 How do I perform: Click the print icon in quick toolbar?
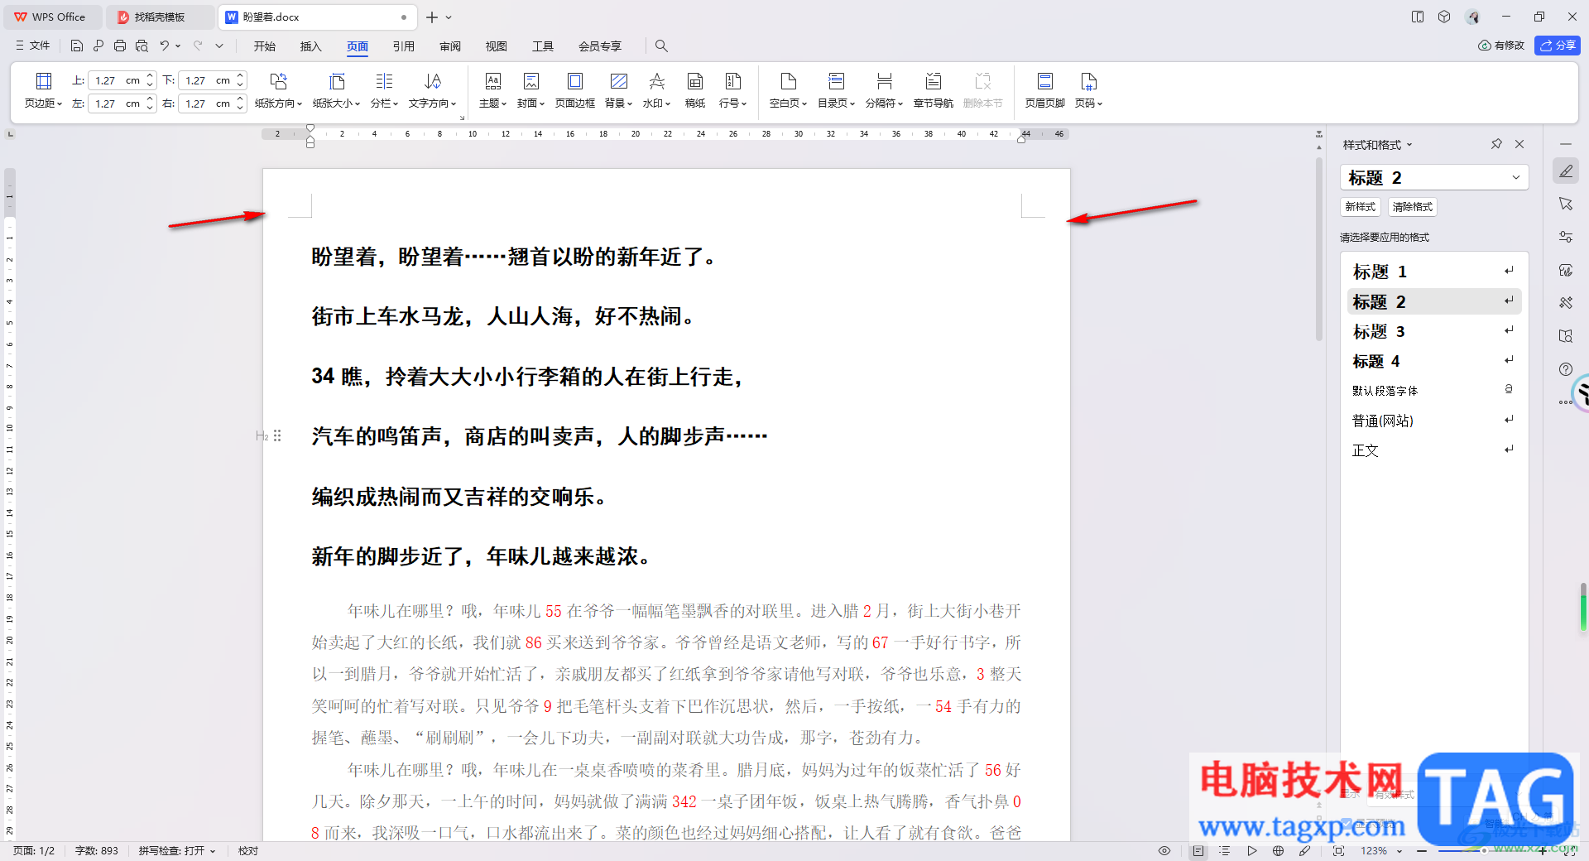[x=120, y=46]
